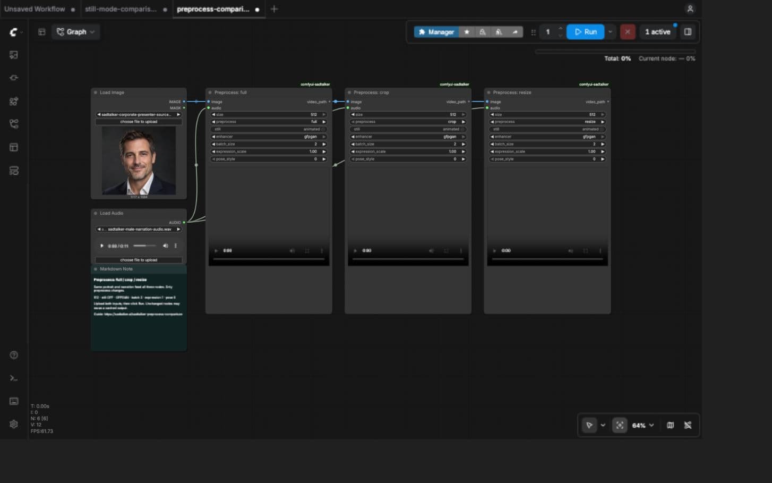
Task: Collapse the Markdown Note node via its dot
Action: 96,269
